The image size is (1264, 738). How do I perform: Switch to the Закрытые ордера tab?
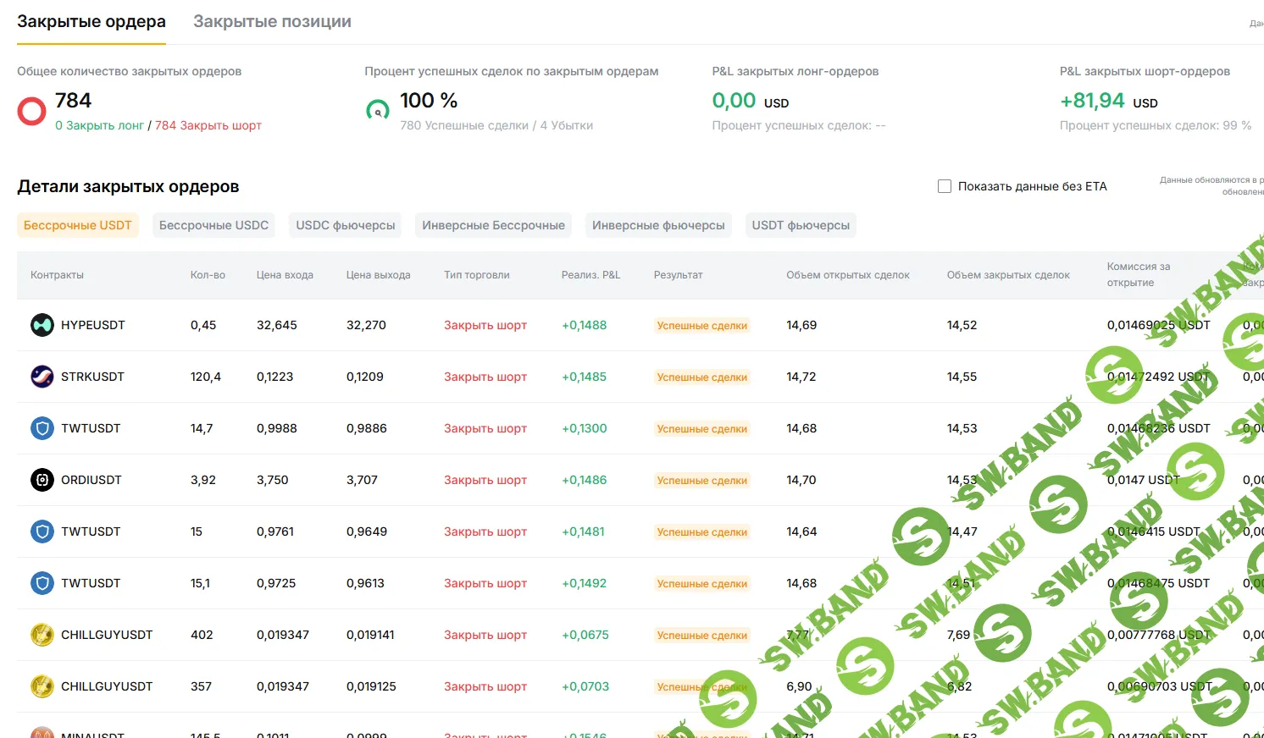click(x=91, y=22)
